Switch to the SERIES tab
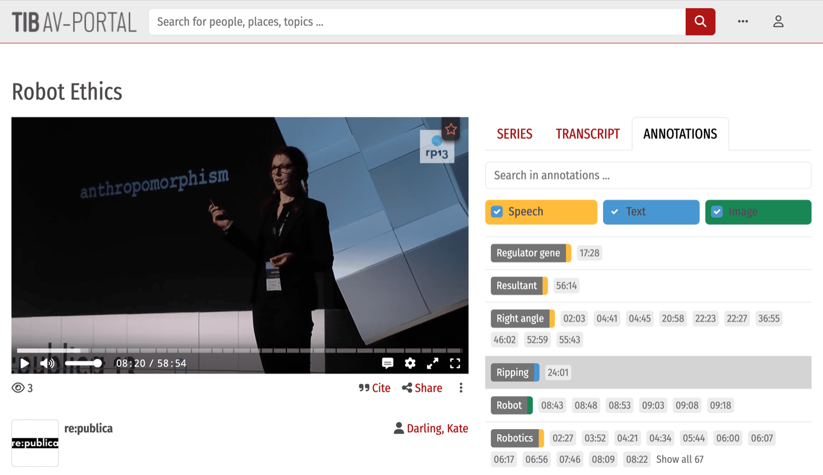Screen dimensions: 823x475 coord(514,133)
